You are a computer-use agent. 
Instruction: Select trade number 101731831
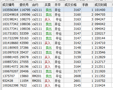[x=10, y=34]
